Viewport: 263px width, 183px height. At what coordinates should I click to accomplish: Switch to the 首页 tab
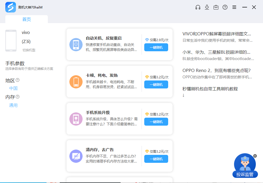point(27,19)
